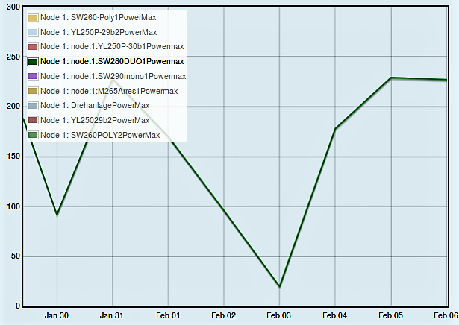Click the Feb 03 minimum data point
Screen dimensions: 459x325
[x=279, y=286]
